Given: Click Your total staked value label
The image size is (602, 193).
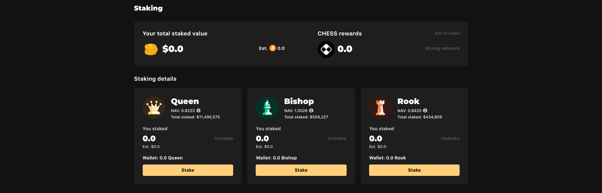Looking at the screenshot, I should point(175,34).
